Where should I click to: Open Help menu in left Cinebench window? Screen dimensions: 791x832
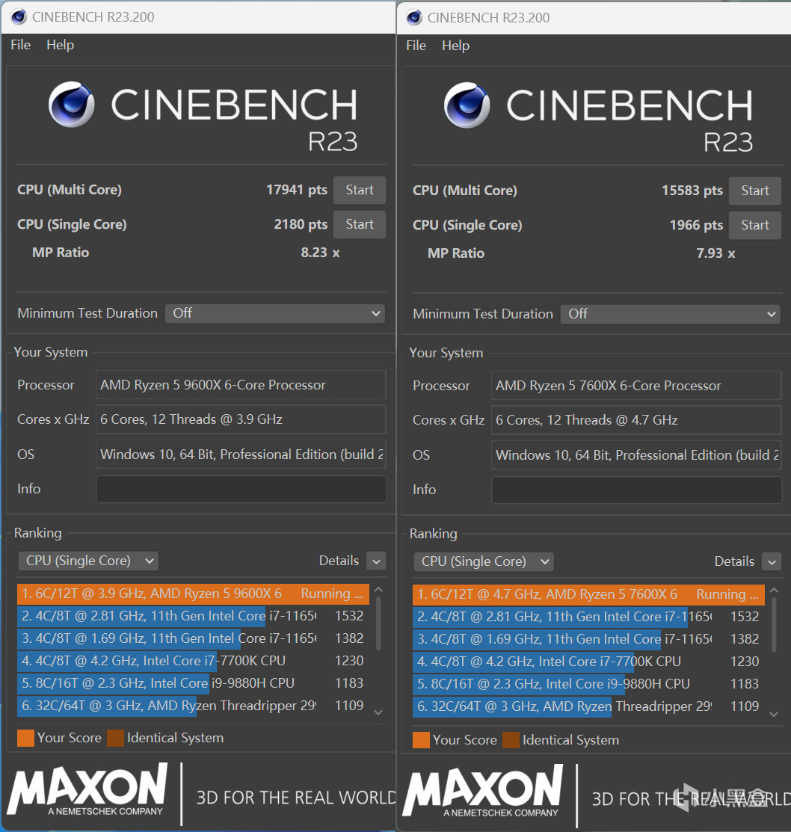point(60,45)
